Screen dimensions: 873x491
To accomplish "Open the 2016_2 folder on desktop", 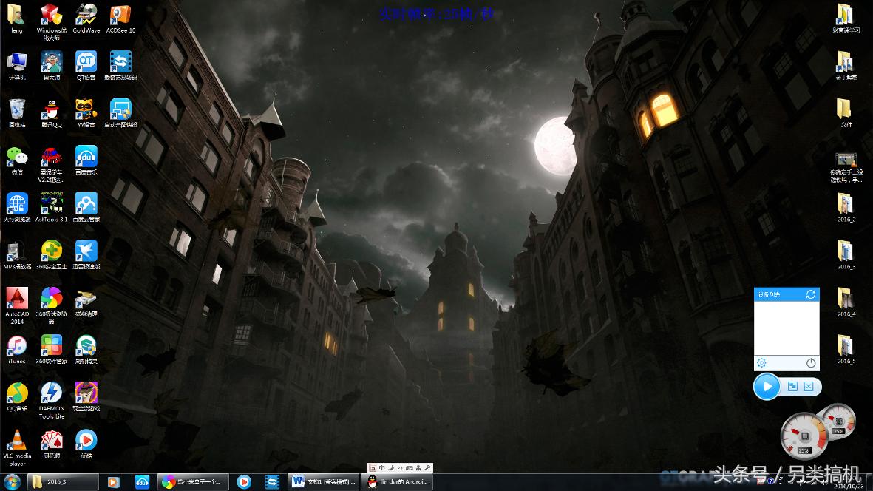I will point(846,205).
